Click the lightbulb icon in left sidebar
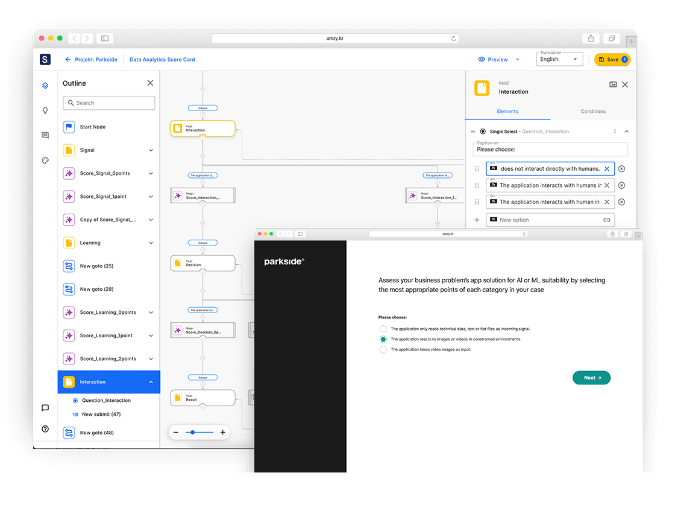Image resolution: width=675 pixels, height=531 pixels. [x=45, y=110]
